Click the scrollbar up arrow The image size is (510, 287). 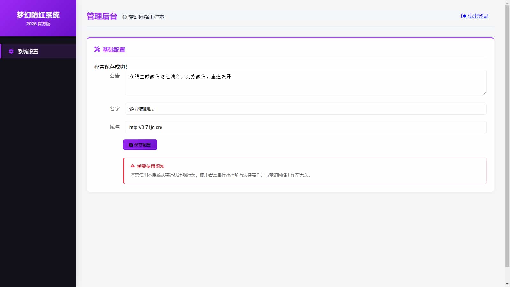pos(507,3)
